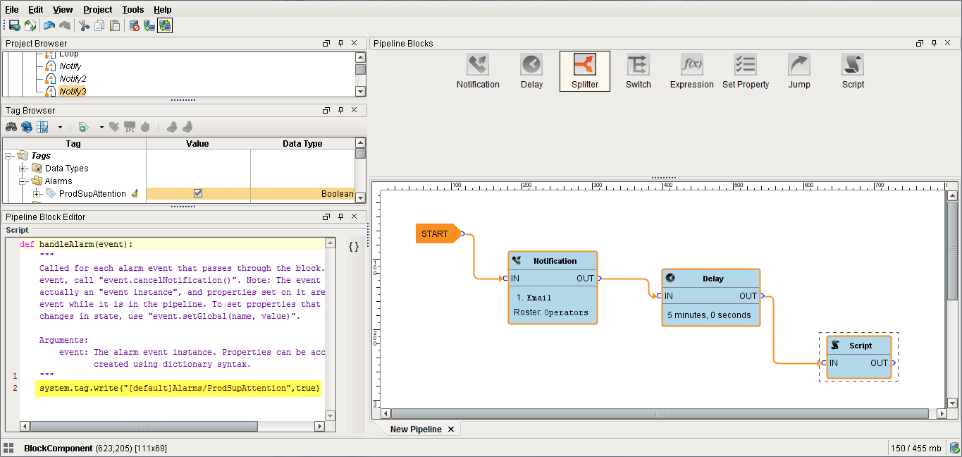962x457 pixels.
Task: Select the Notify3 pipeline in Project Browser
Action: (73, 92)
